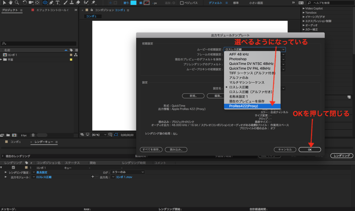Create a new folder in Project panel

click(8, 135)
